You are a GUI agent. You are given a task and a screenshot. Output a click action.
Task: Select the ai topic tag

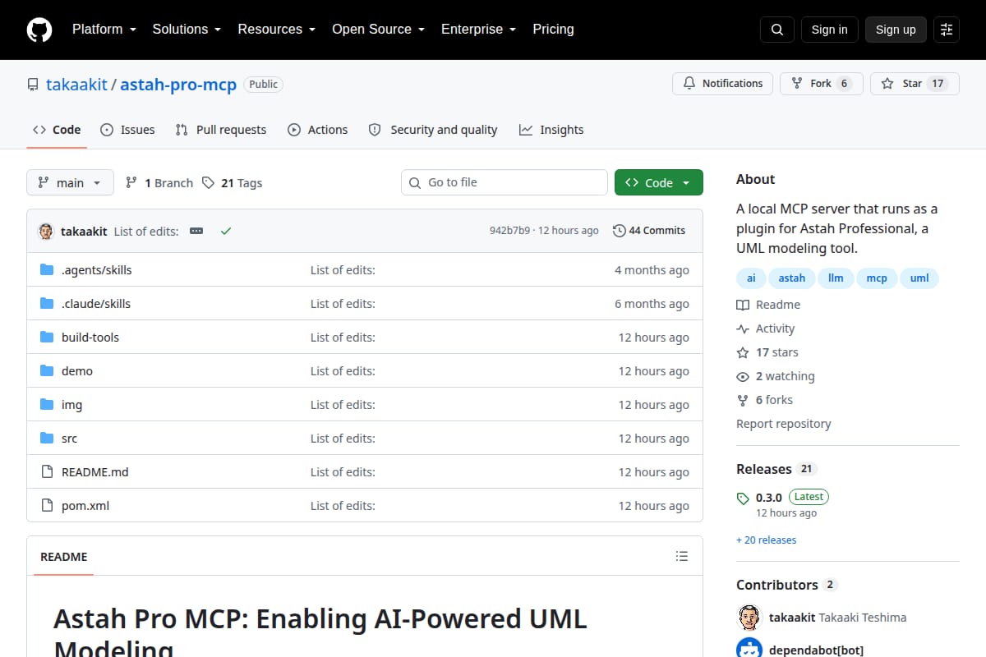pos(751,278)
